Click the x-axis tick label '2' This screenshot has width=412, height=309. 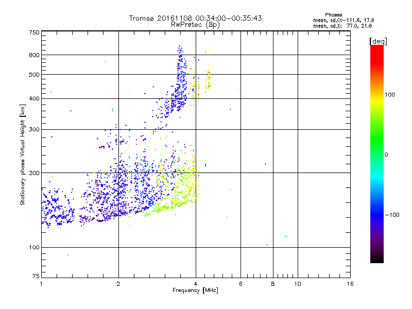tap(118, 284)
